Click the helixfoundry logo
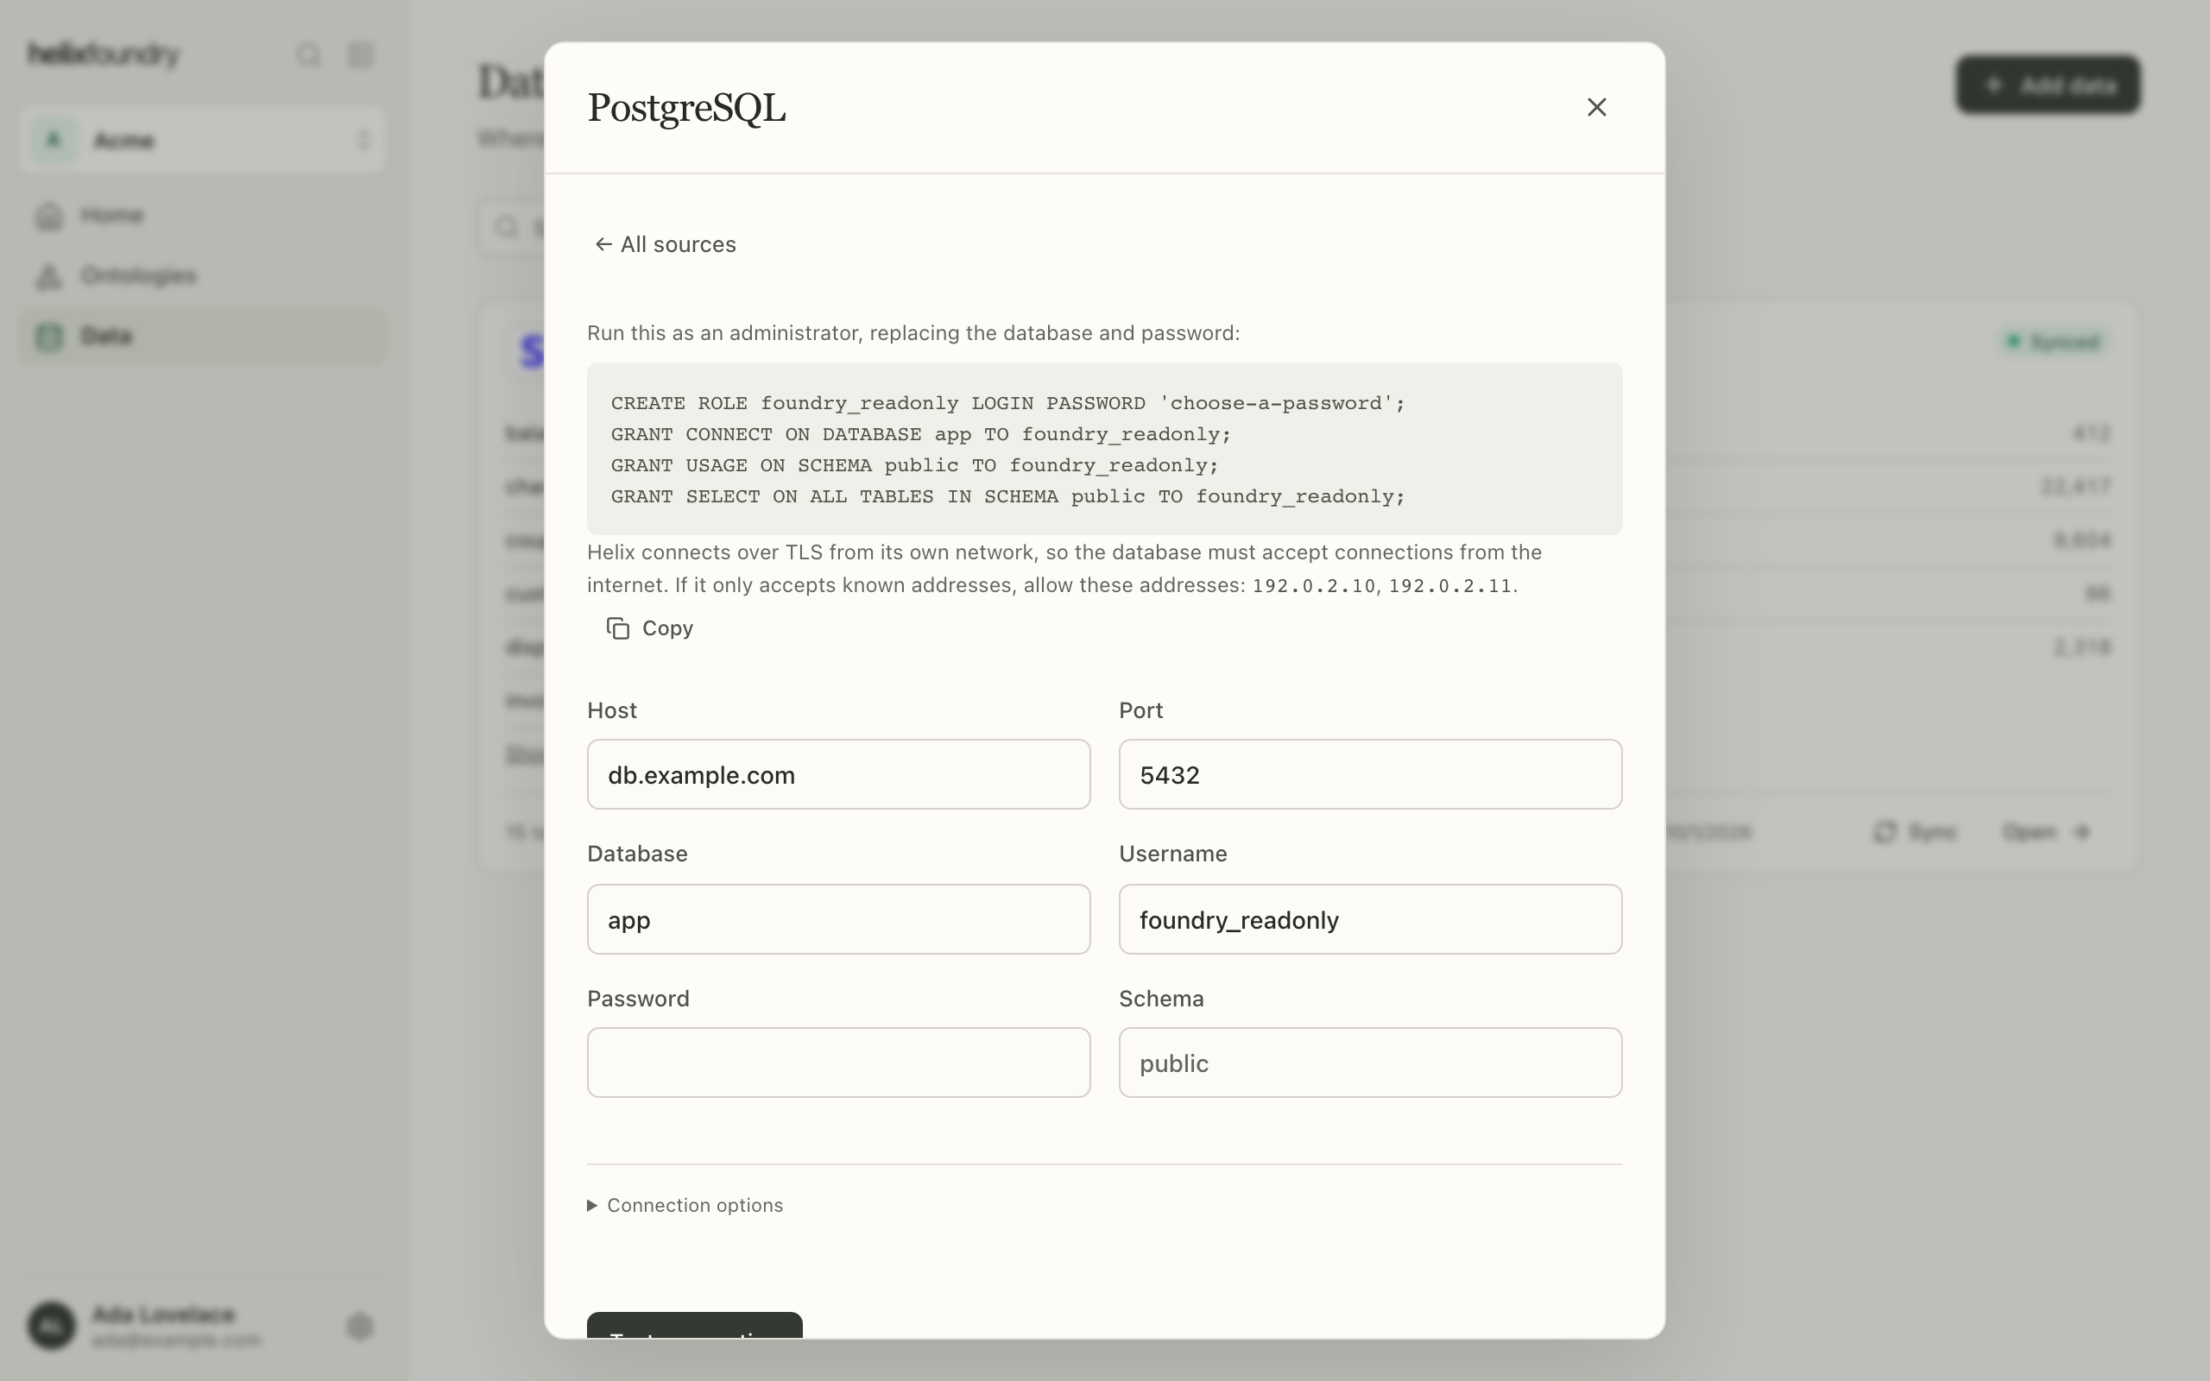 point(104,54)
